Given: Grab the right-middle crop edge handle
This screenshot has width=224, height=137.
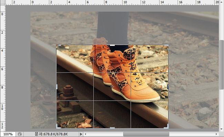Looking at the screenshot, I should [x=168, y=86].
